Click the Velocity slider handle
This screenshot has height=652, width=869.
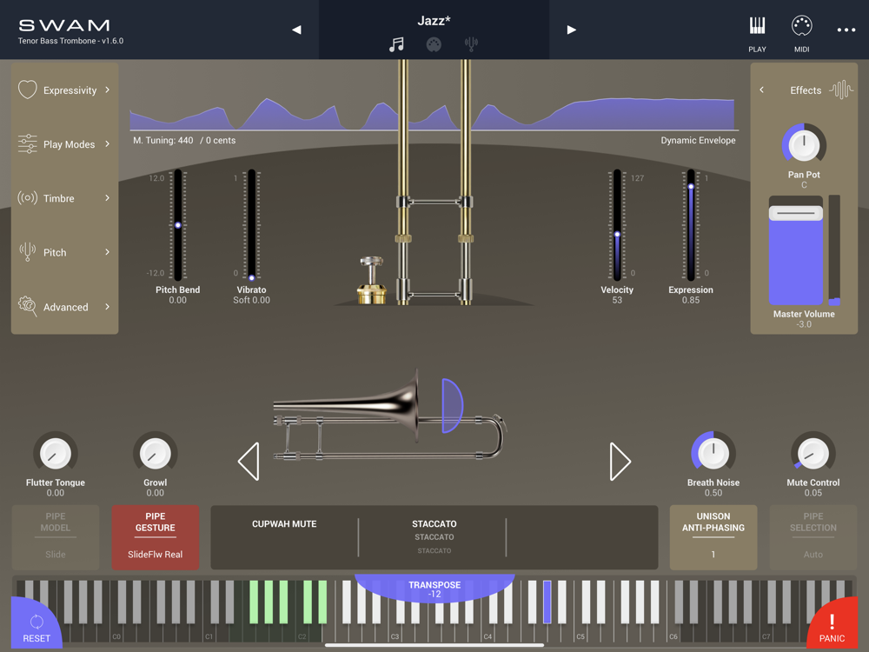[x=617, y=235]
